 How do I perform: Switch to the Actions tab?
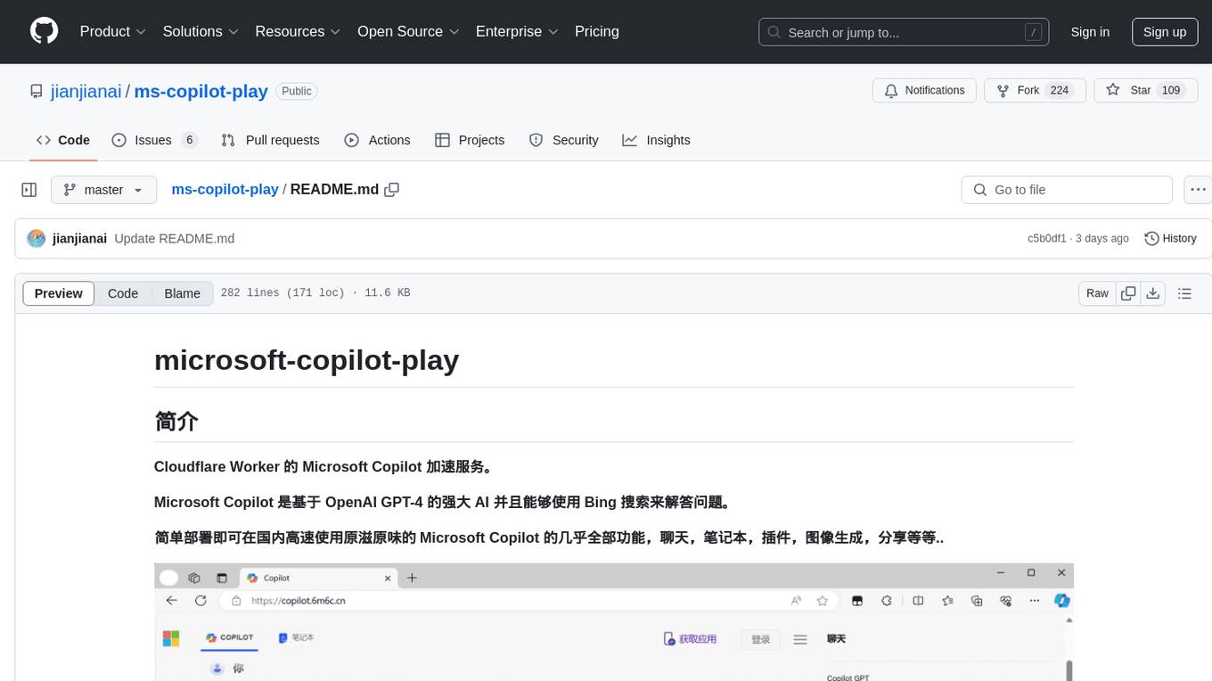(377, 140)
